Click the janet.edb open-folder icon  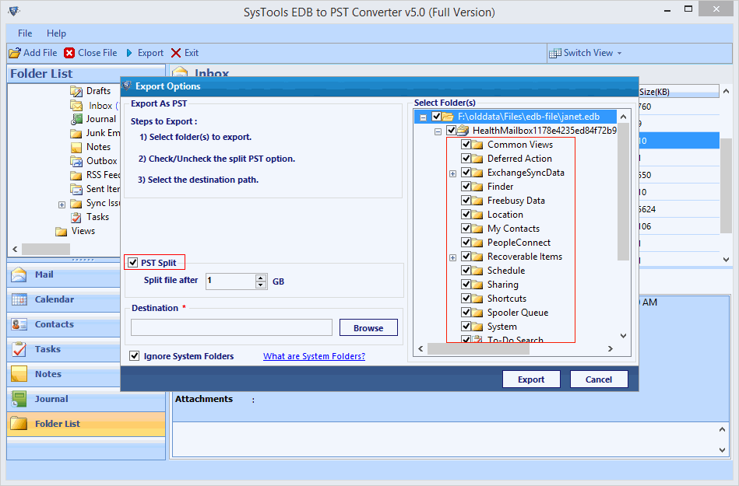click(x=449, y=117)
